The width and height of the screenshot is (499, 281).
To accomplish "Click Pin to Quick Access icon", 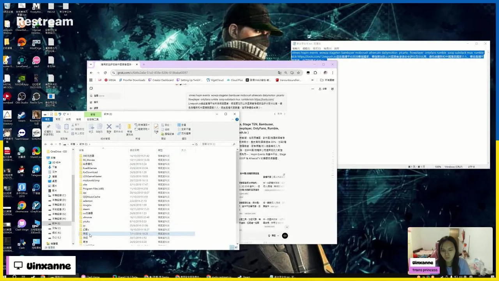I will (48, 129).
